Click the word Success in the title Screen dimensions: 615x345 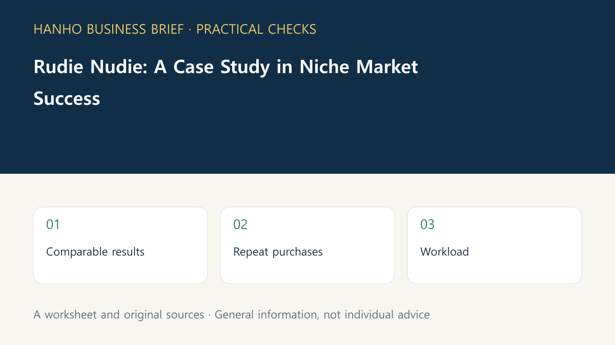coord(67,98)
